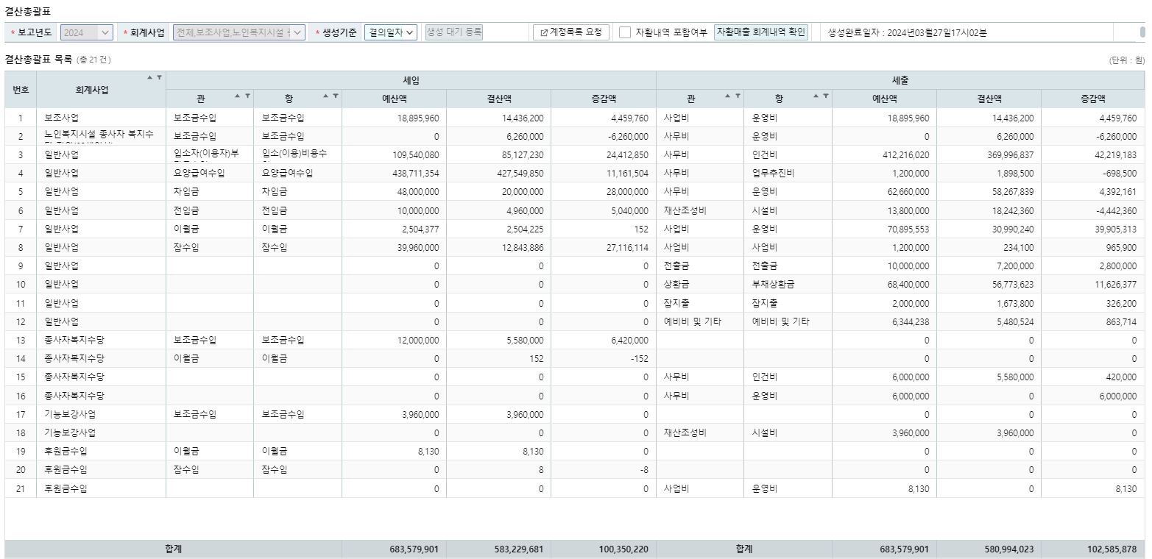1152x559 pixels.
Task: Click the vertical scrollbar at top right
Action: [x=1142, y=32]
